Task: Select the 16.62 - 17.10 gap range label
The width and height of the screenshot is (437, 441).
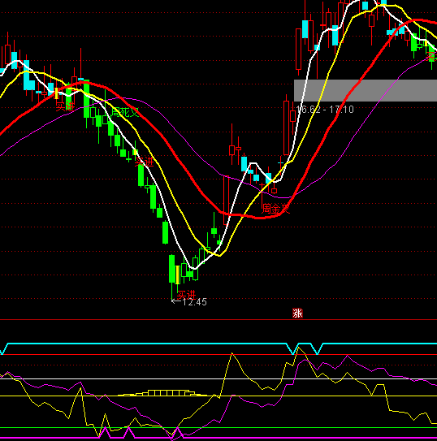Action: (x=325, y=110)
